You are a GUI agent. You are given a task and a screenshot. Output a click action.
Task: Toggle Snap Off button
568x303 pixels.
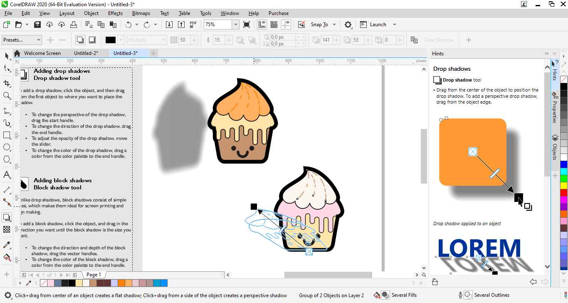coord(301,25)
